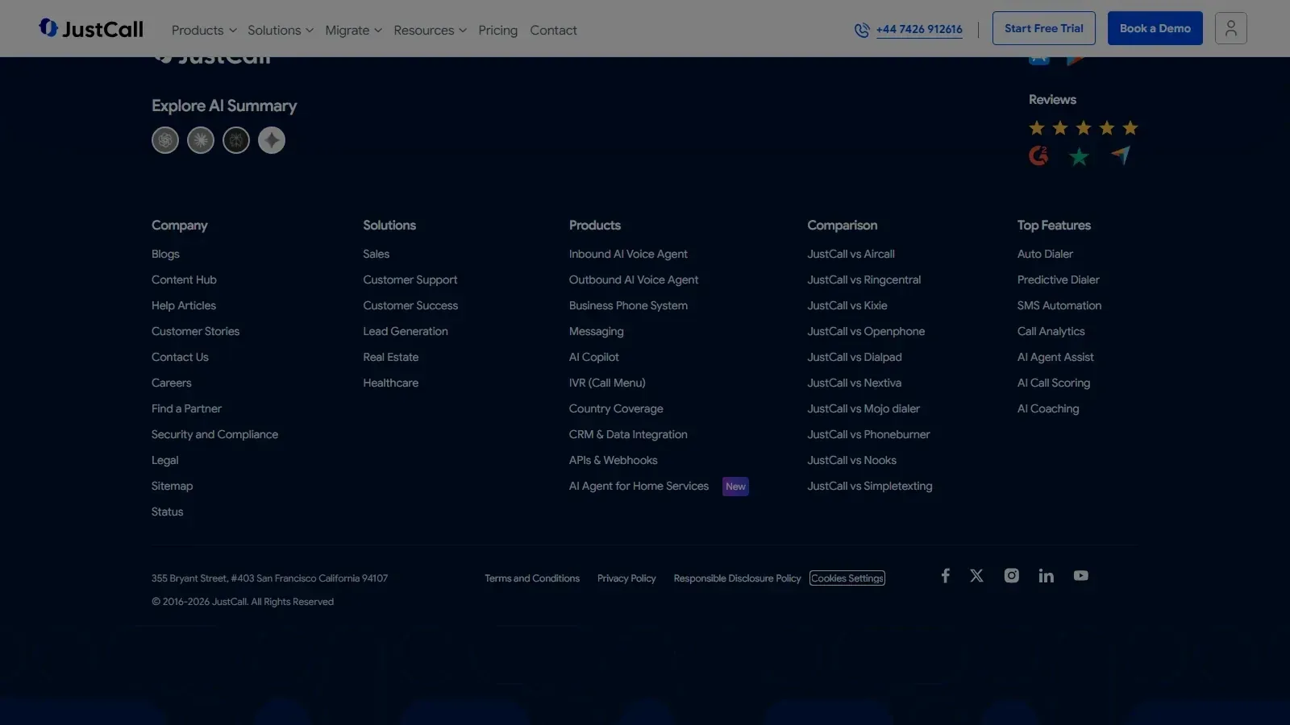Click the JustCall logo in header

pos(91,29)
